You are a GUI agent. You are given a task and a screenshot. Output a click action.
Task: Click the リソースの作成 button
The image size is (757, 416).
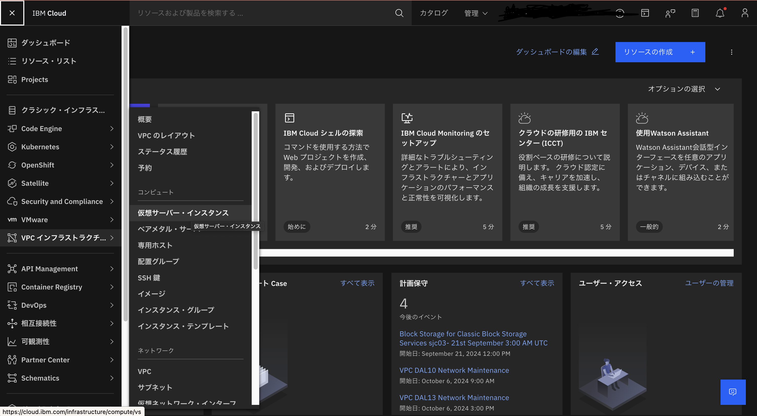point(660,52)
